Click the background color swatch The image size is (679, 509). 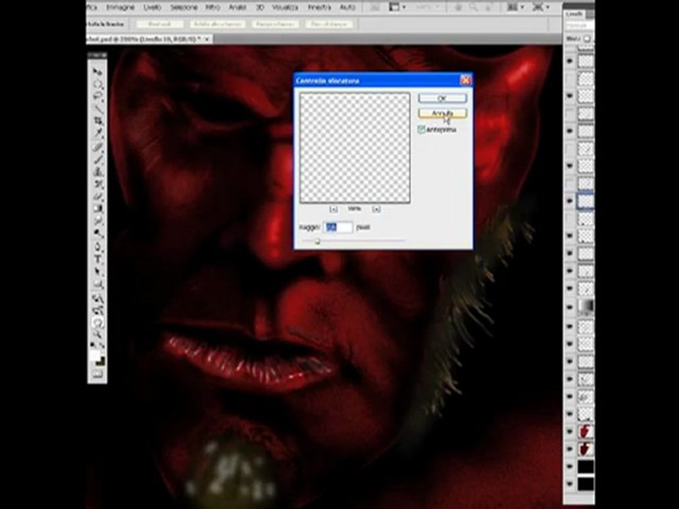pos(101,361)
